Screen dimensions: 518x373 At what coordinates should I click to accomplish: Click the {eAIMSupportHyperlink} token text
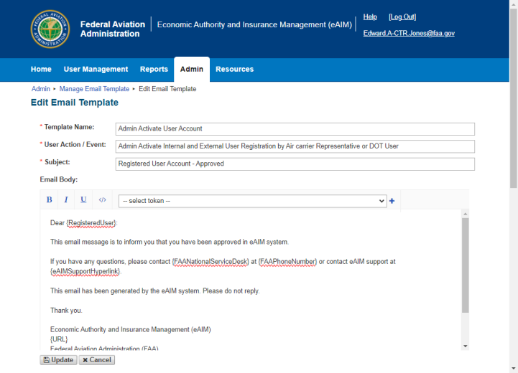pyautogui.click(x=85, y=271)
